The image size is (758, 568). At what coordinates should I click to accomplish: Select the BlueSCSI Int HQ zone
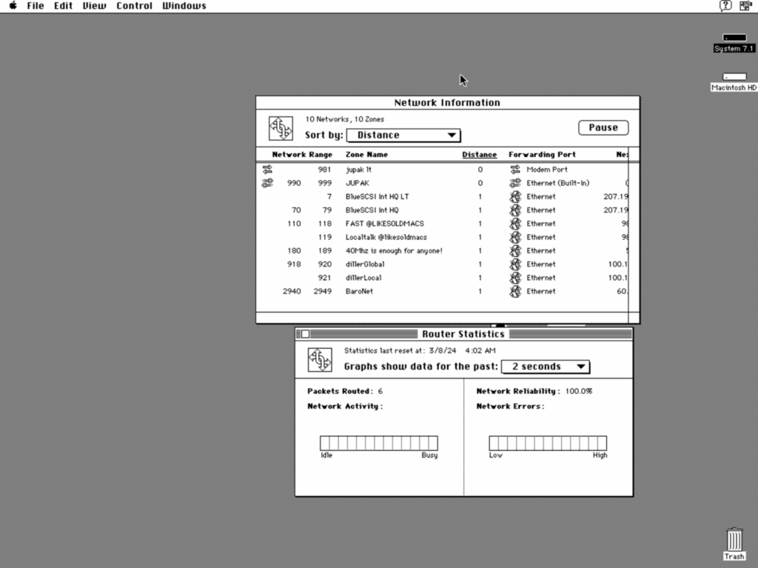tap(372, 210)
